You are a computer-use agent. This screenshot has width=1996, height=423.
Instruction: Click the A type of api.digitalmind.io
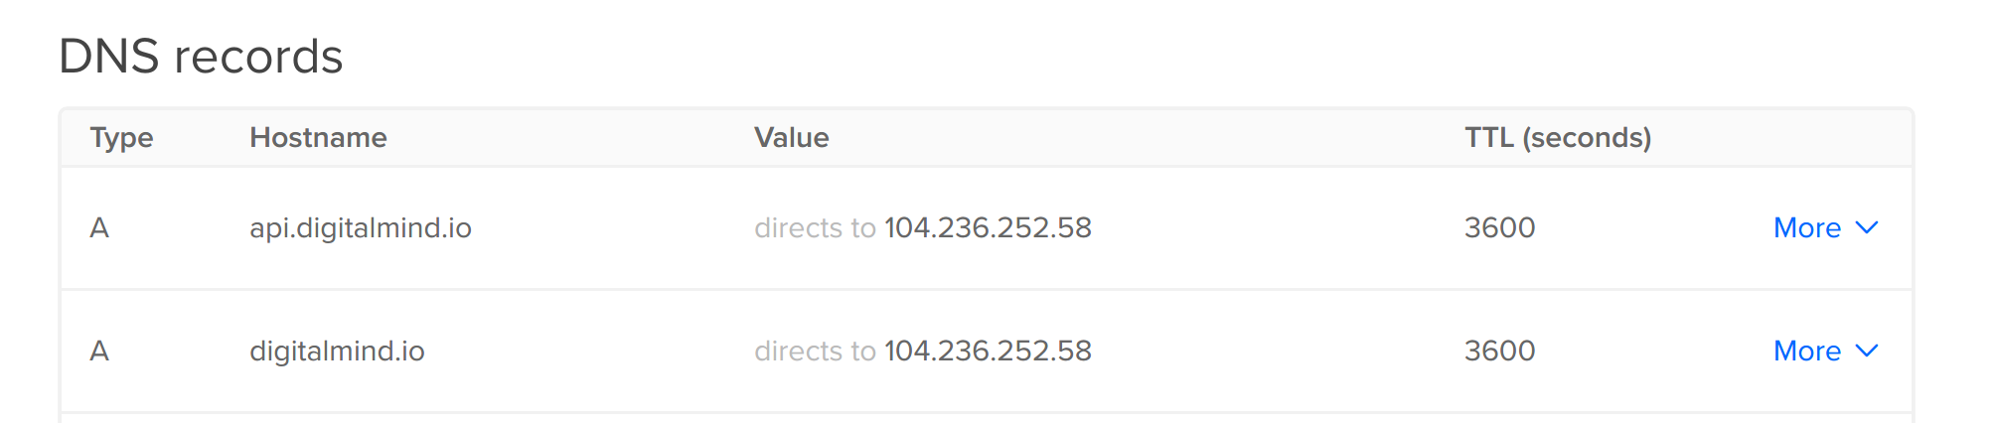[99, 228]
